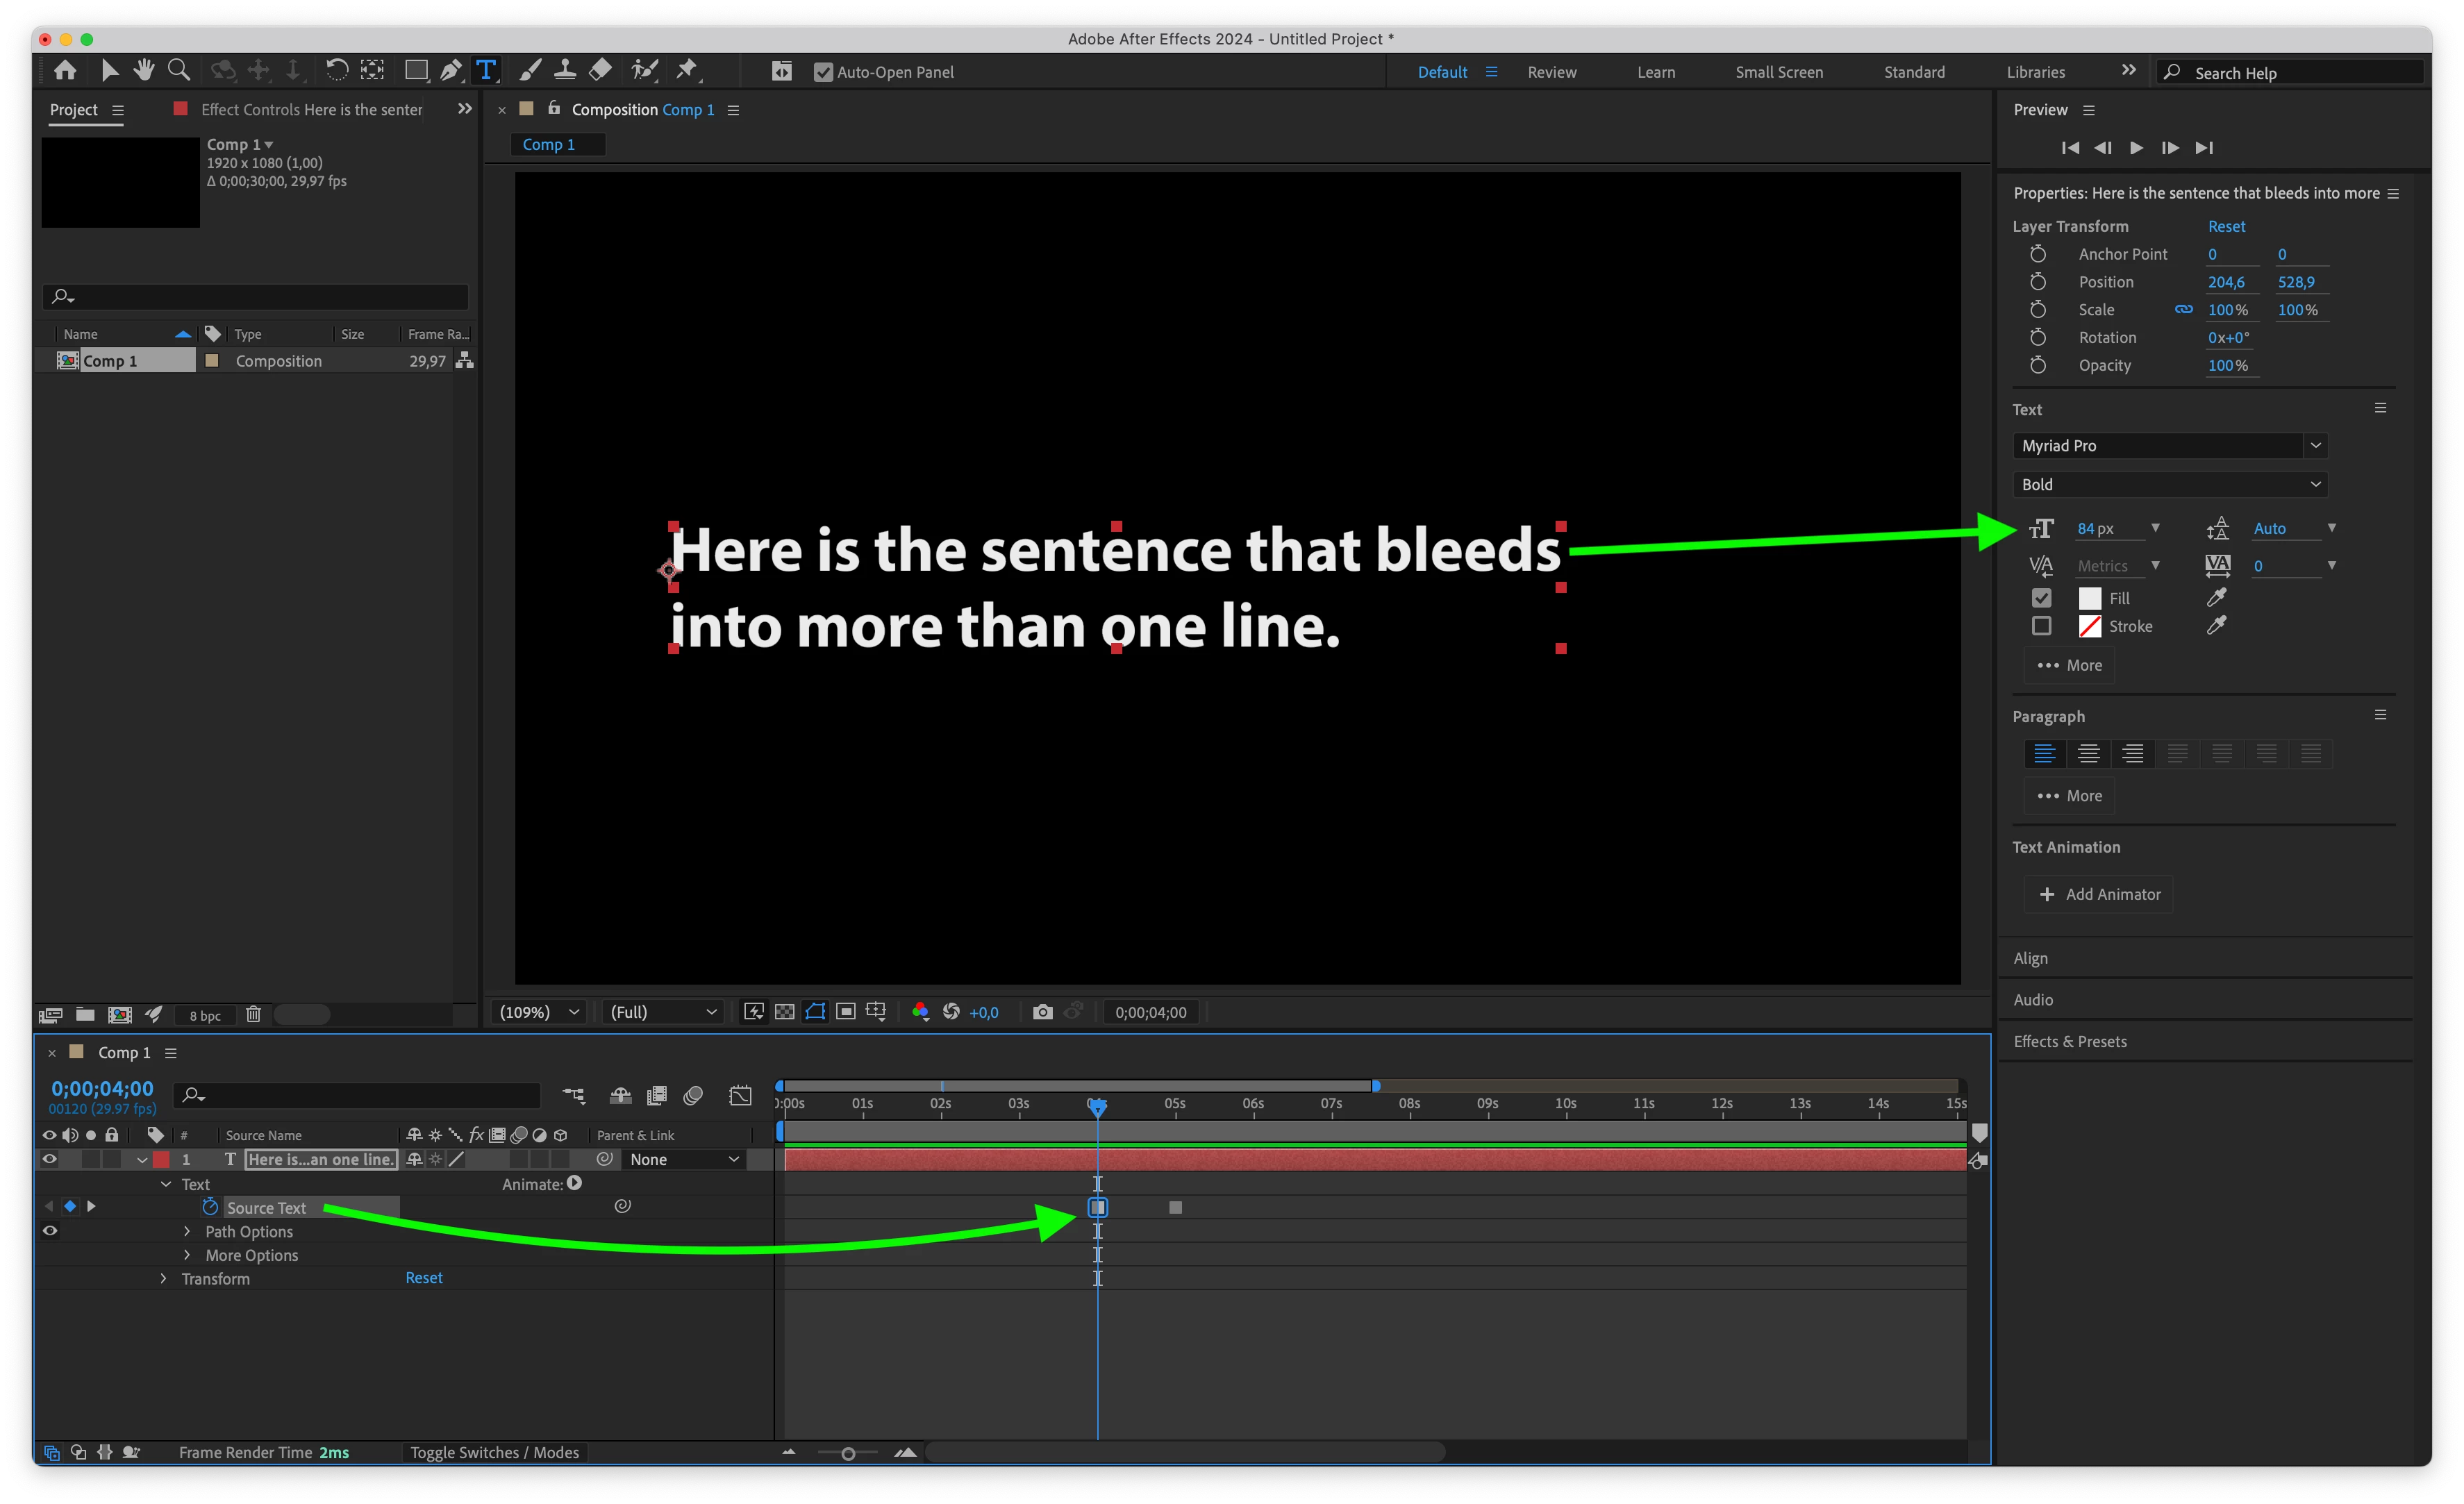Select the Hand tool
This screenshot has width=2464, height=1504.
click(144, 70)
